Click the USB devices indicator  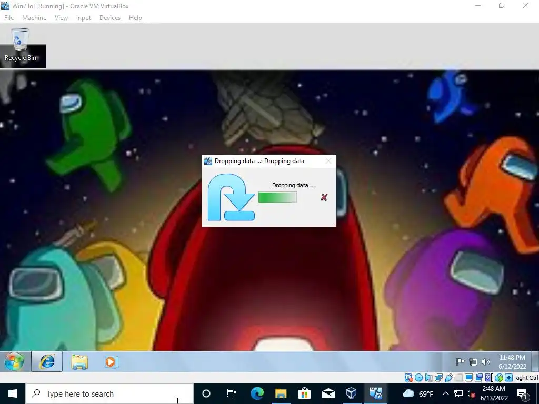click(x=449, y=378)
